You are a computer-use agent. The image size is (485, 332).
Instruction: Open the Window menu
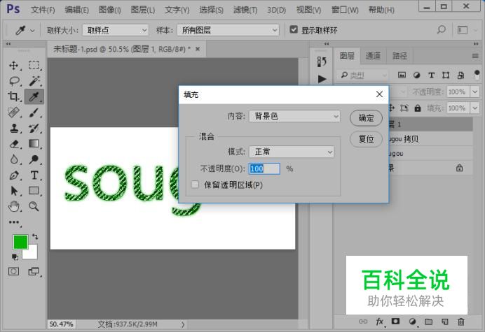[345, 10]
